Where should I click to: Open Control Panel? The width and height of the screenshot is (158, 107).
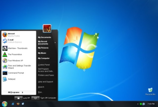pyautogui.click(x=44, y=65)
